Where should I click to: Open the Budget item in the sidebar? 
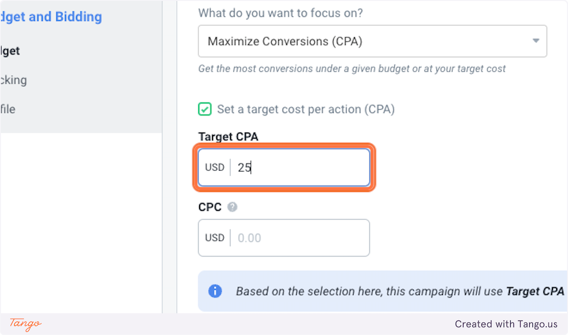coord(10,51)
